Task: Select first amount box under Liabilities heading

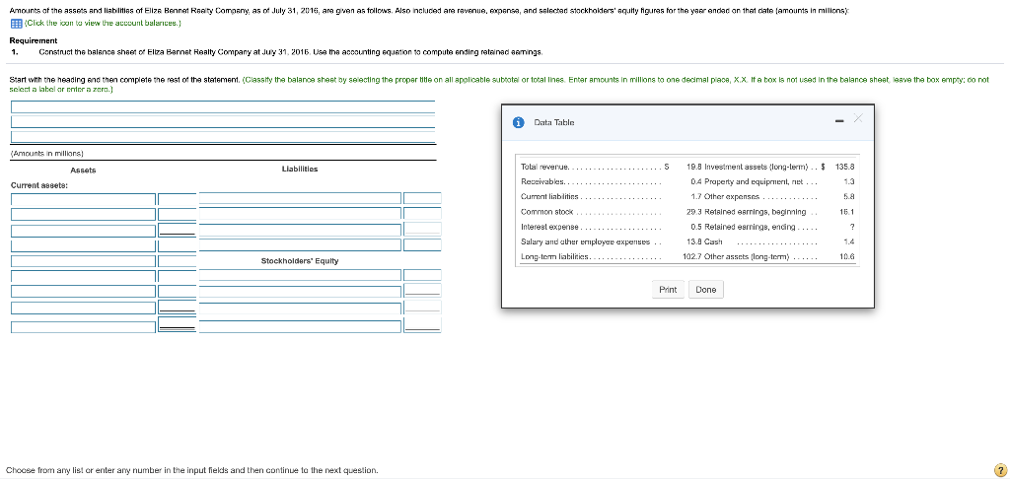Action: 422,198
